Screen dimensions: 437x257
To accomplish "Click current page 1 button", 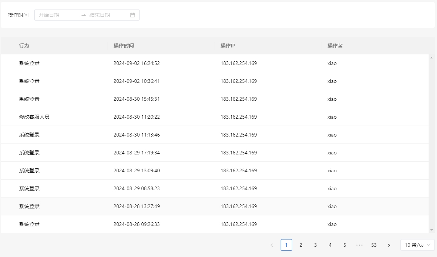I will click(x=286, y=245).
